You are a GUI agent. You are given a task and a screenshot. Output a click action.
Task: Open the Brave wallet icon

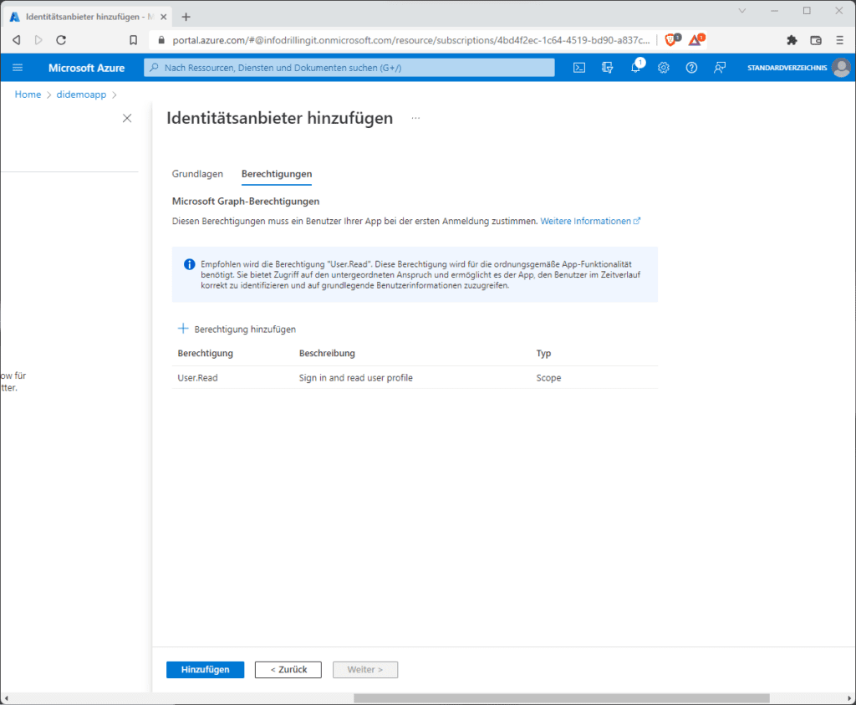tap(816, 40)
